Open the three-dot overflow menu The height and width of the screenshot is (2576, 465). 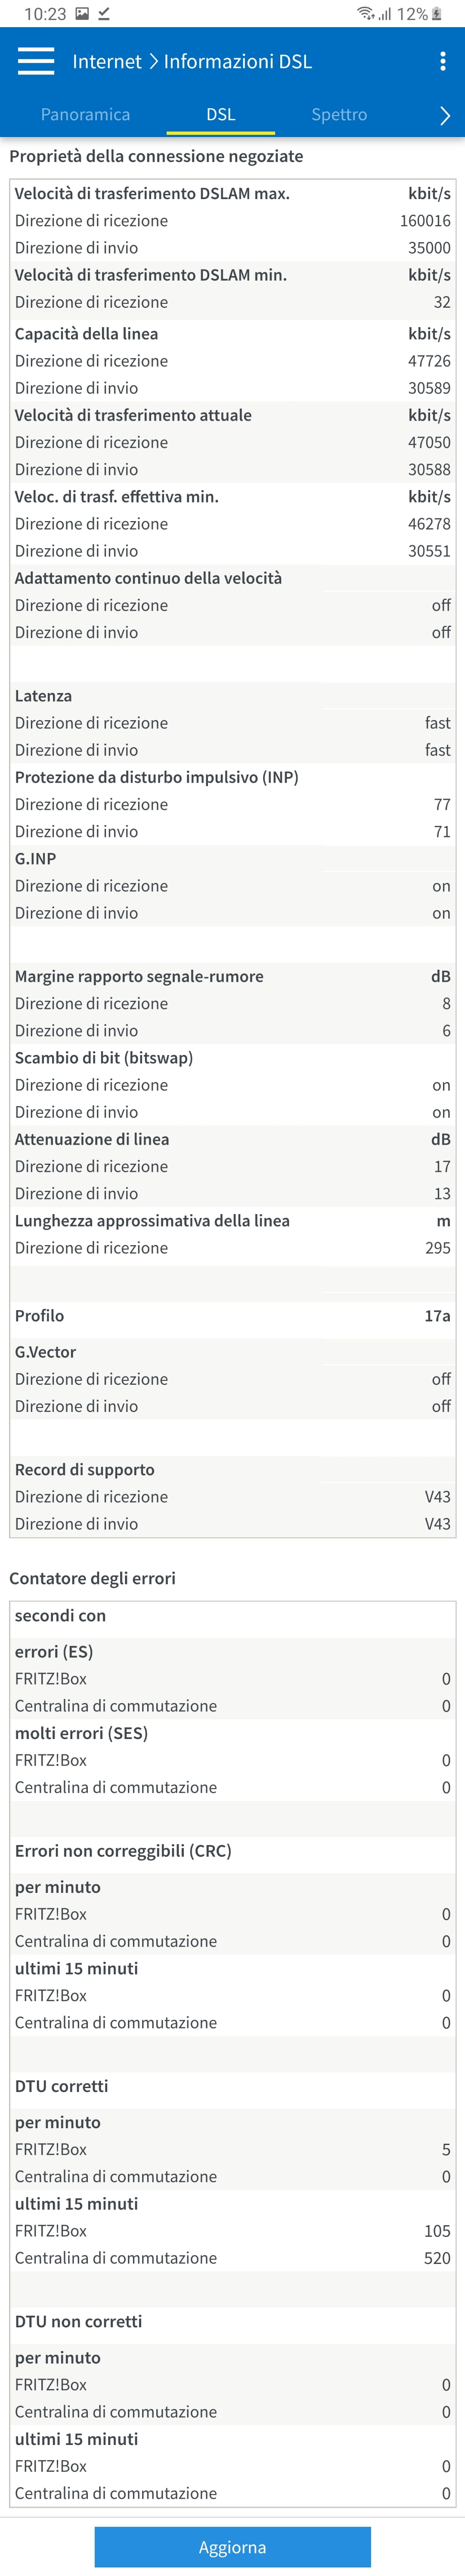tap(443, 61)
